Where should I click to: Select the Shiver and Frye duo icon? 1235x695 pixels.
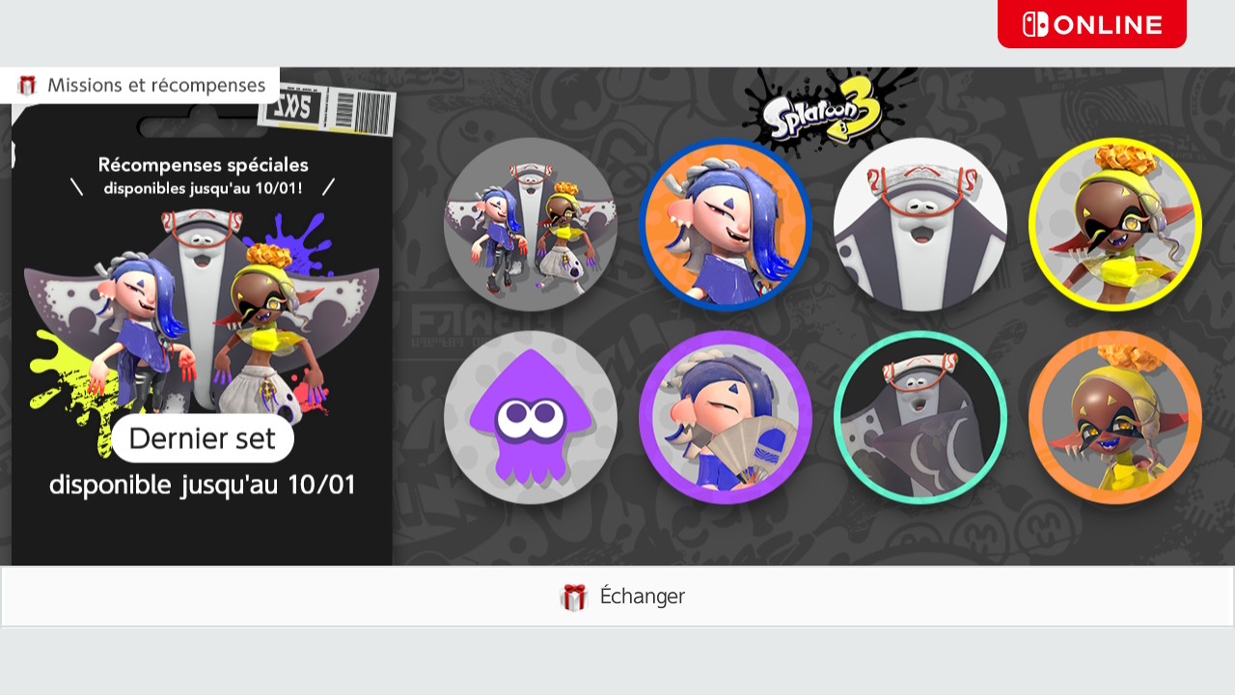point(531,224)
